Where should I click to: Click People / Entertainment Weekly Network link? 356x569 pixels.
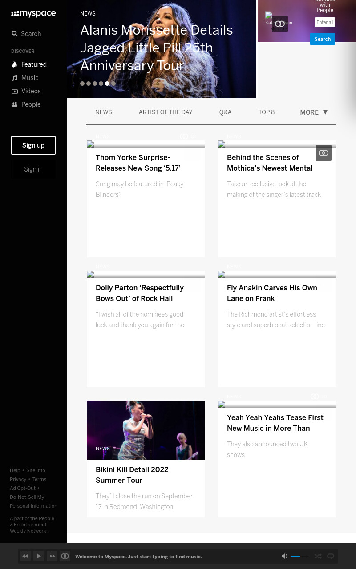click(x=32, y=525)
